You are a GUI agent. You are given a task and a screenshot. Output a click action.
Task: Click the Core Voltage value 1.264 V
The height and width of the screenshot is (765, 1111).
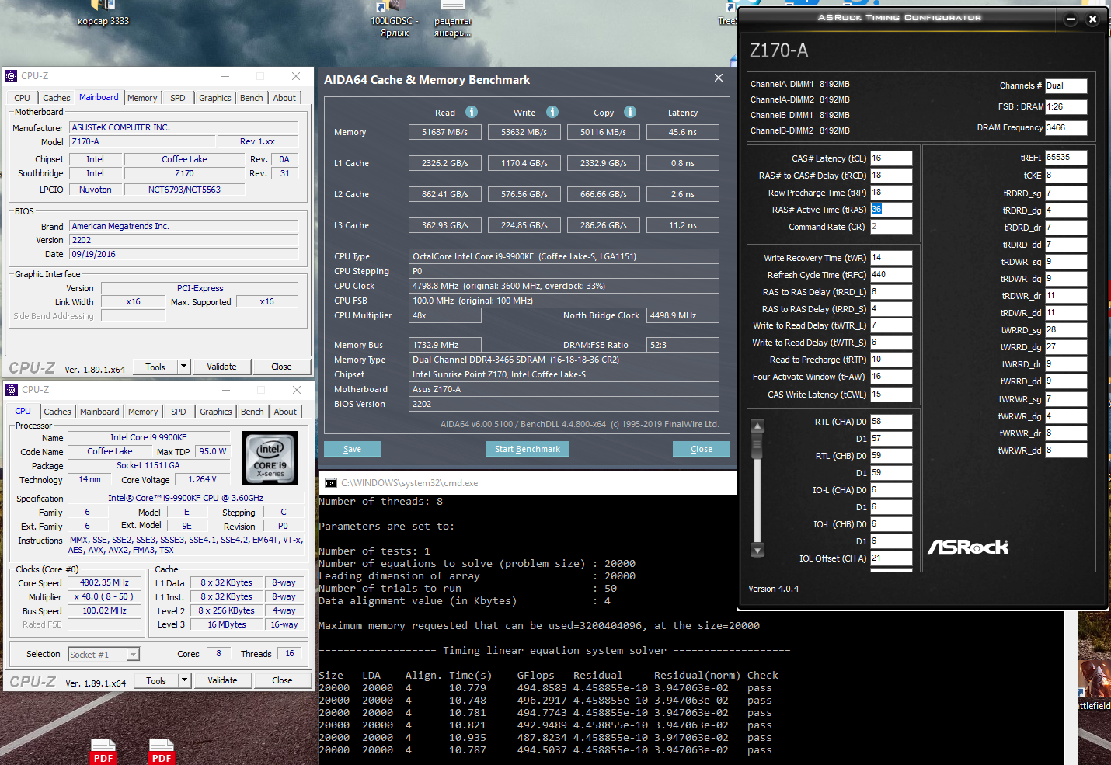click(x=202, y=480)
